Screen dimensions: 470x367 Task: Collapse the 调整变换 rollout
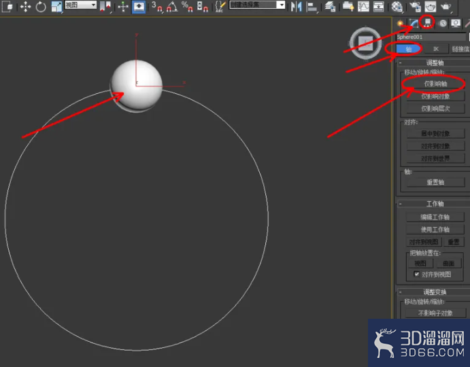click(433, 292)
